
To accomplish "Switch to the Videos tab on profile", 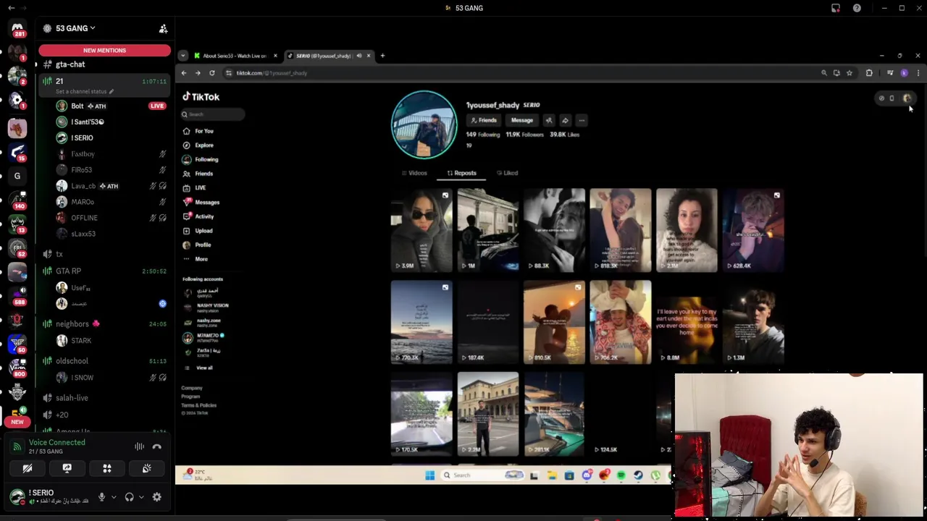I will 415,173.
